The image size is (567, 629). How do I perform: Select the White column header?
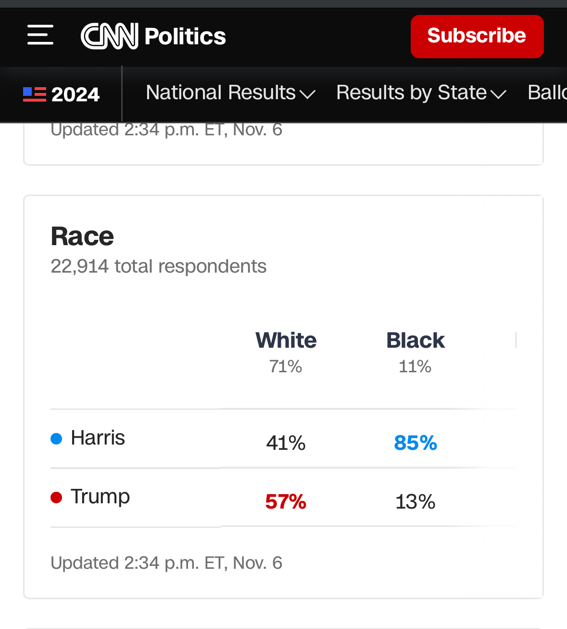pyautogui.click(x=286, y=341)
